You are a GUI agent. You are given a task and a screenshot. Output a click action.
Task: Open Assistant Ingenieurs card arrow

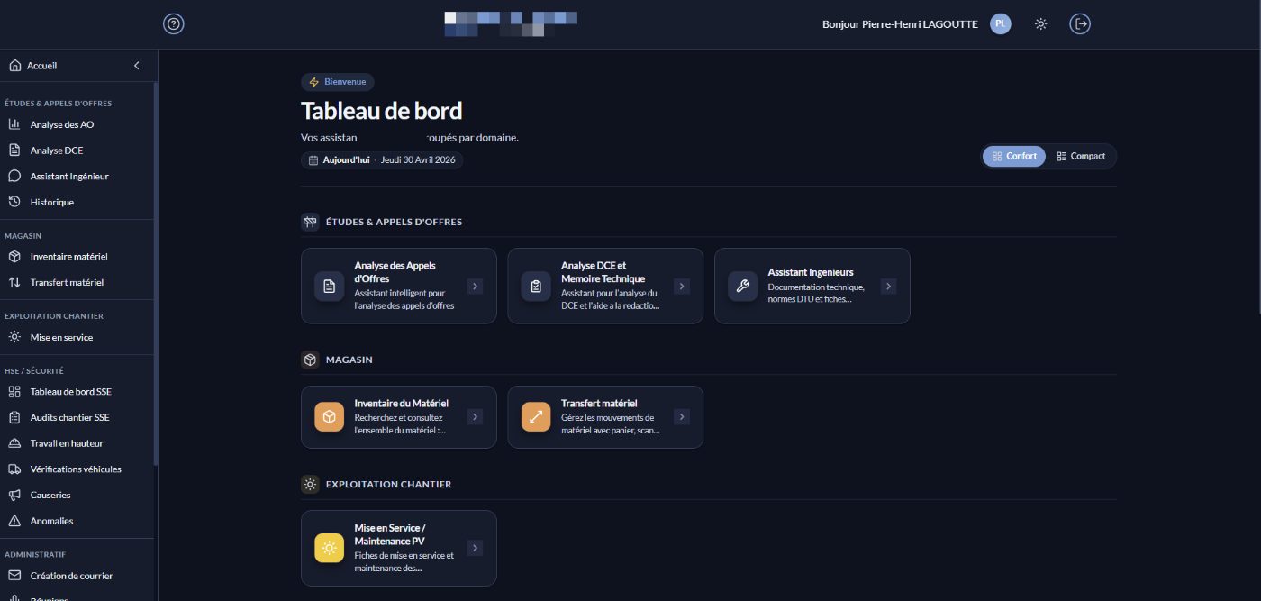coord(888,287)
